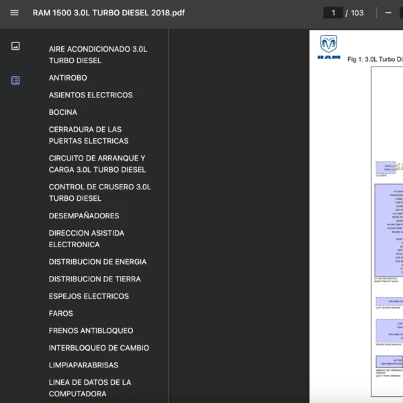The image size is (403, 403).
Task: Navigate to CIRCUITO DE ARRANQUE Y CARGA
Action: click(x=97, y=164)
